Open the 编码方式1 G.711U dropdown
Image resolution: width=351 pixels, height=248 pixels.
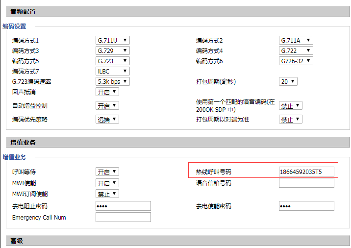112,40
